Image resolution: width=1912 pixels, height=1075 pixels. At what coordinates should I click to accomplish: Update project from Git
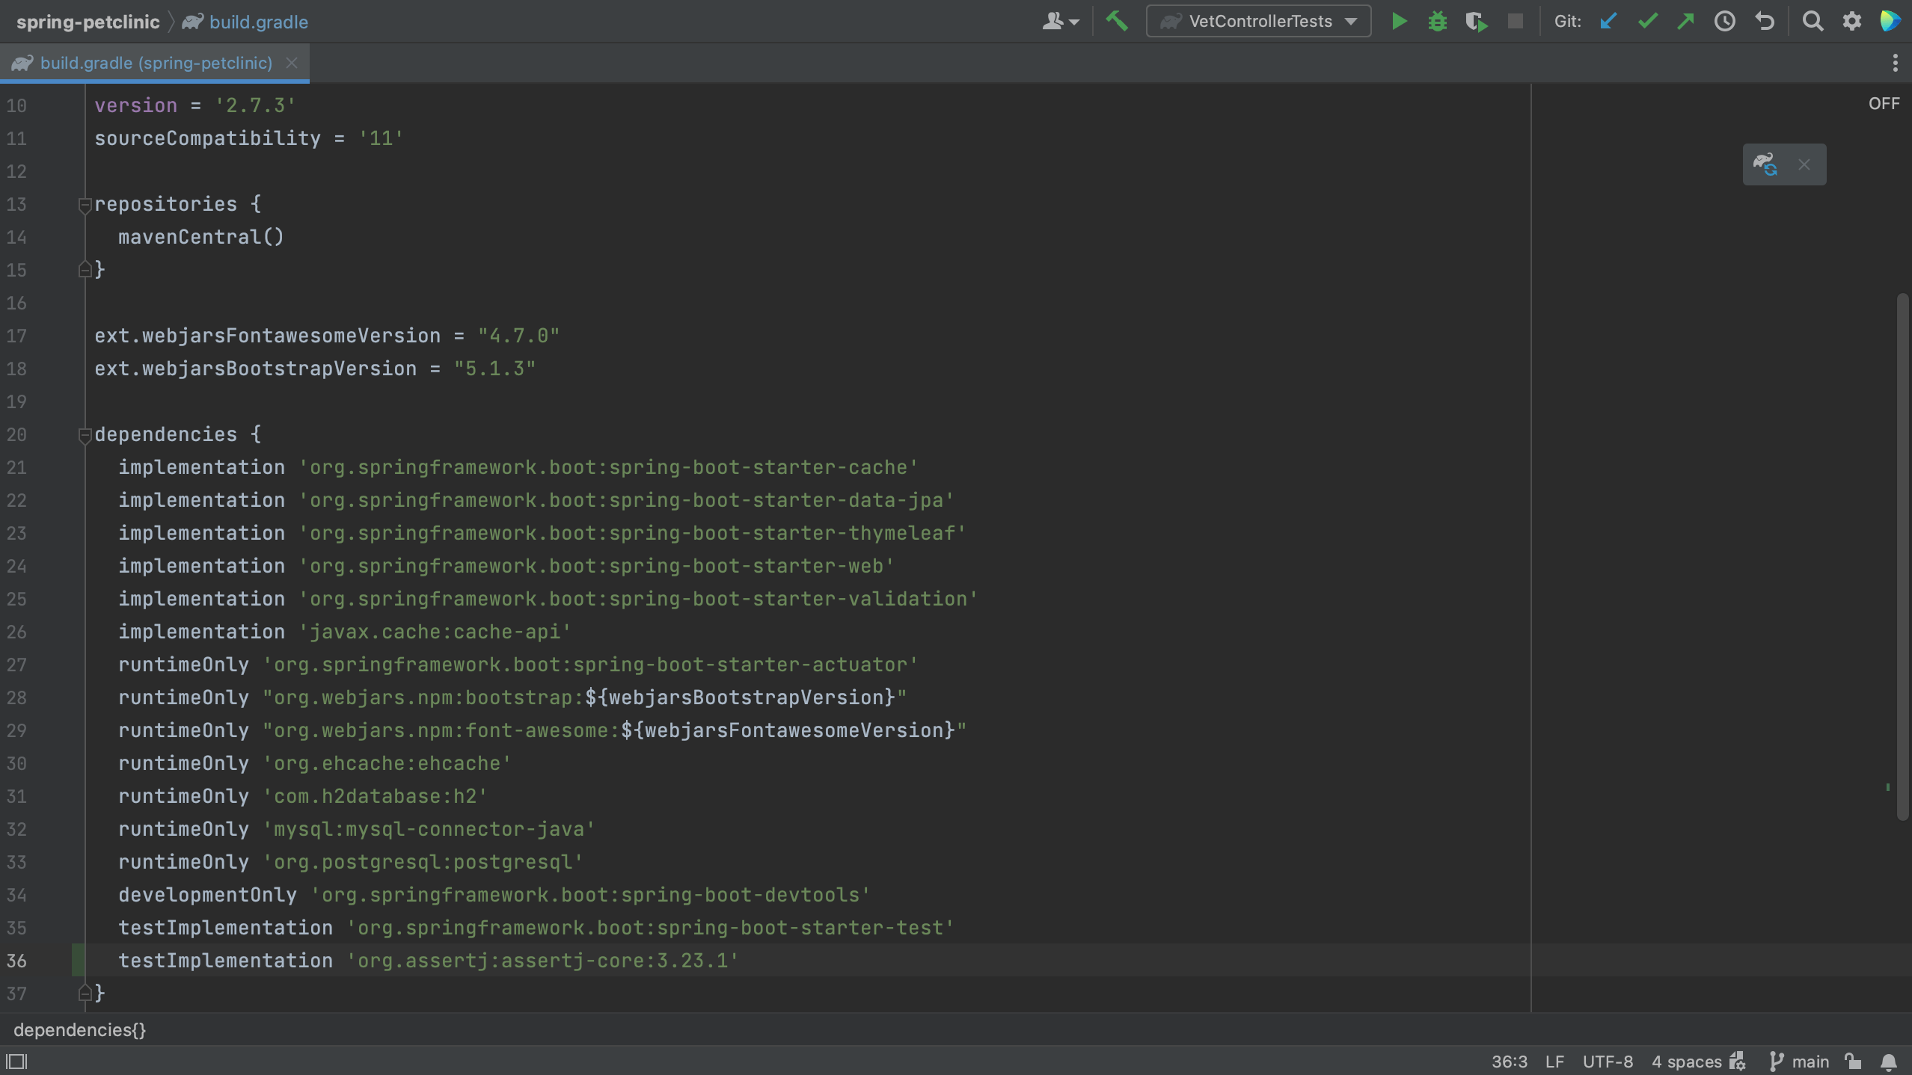click(1608, 21)
